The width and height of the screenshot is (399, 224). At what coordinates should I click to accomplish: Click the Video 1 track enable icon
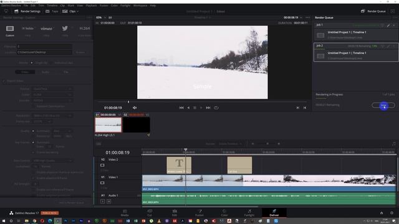pyautogui.click(x=102, y=183)
